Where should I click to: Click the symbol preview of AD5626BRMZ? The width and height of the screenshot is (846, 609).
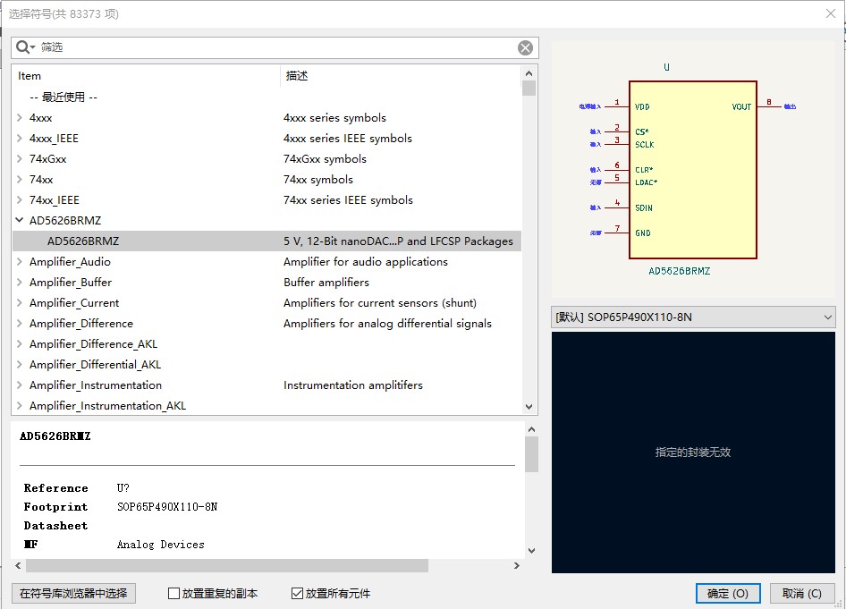coord(693,169)
